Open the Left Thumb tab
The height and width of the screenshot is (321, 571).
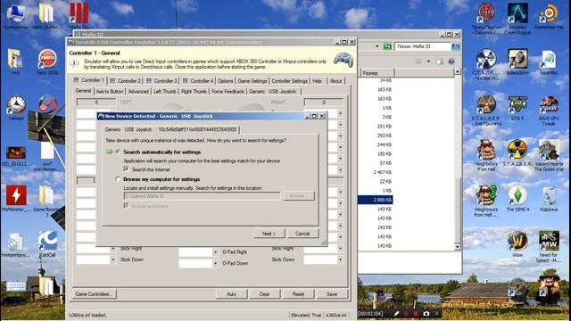(164, 91)
